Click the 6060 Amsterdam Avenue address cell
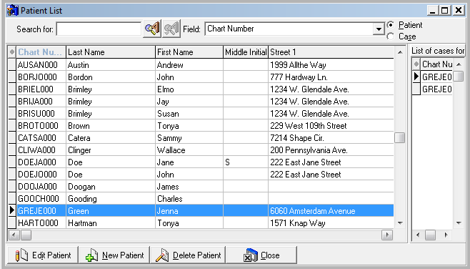Image resolution: width=470 pixels, height=269 pixels. tap(331, 211)
